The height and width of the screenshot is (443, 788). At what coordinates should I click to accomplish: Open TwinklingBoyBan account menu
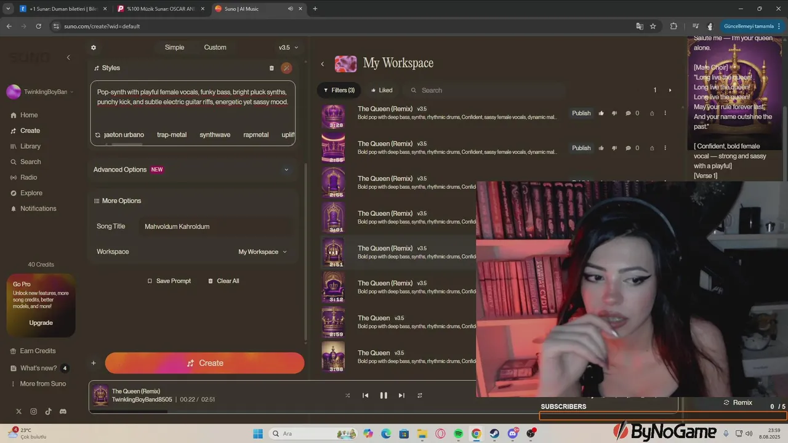pos(40,92)
